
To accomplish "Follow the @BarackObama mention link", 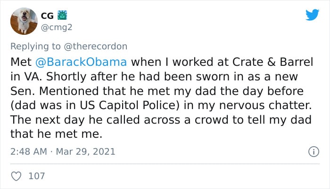I will tap(81, 62).
